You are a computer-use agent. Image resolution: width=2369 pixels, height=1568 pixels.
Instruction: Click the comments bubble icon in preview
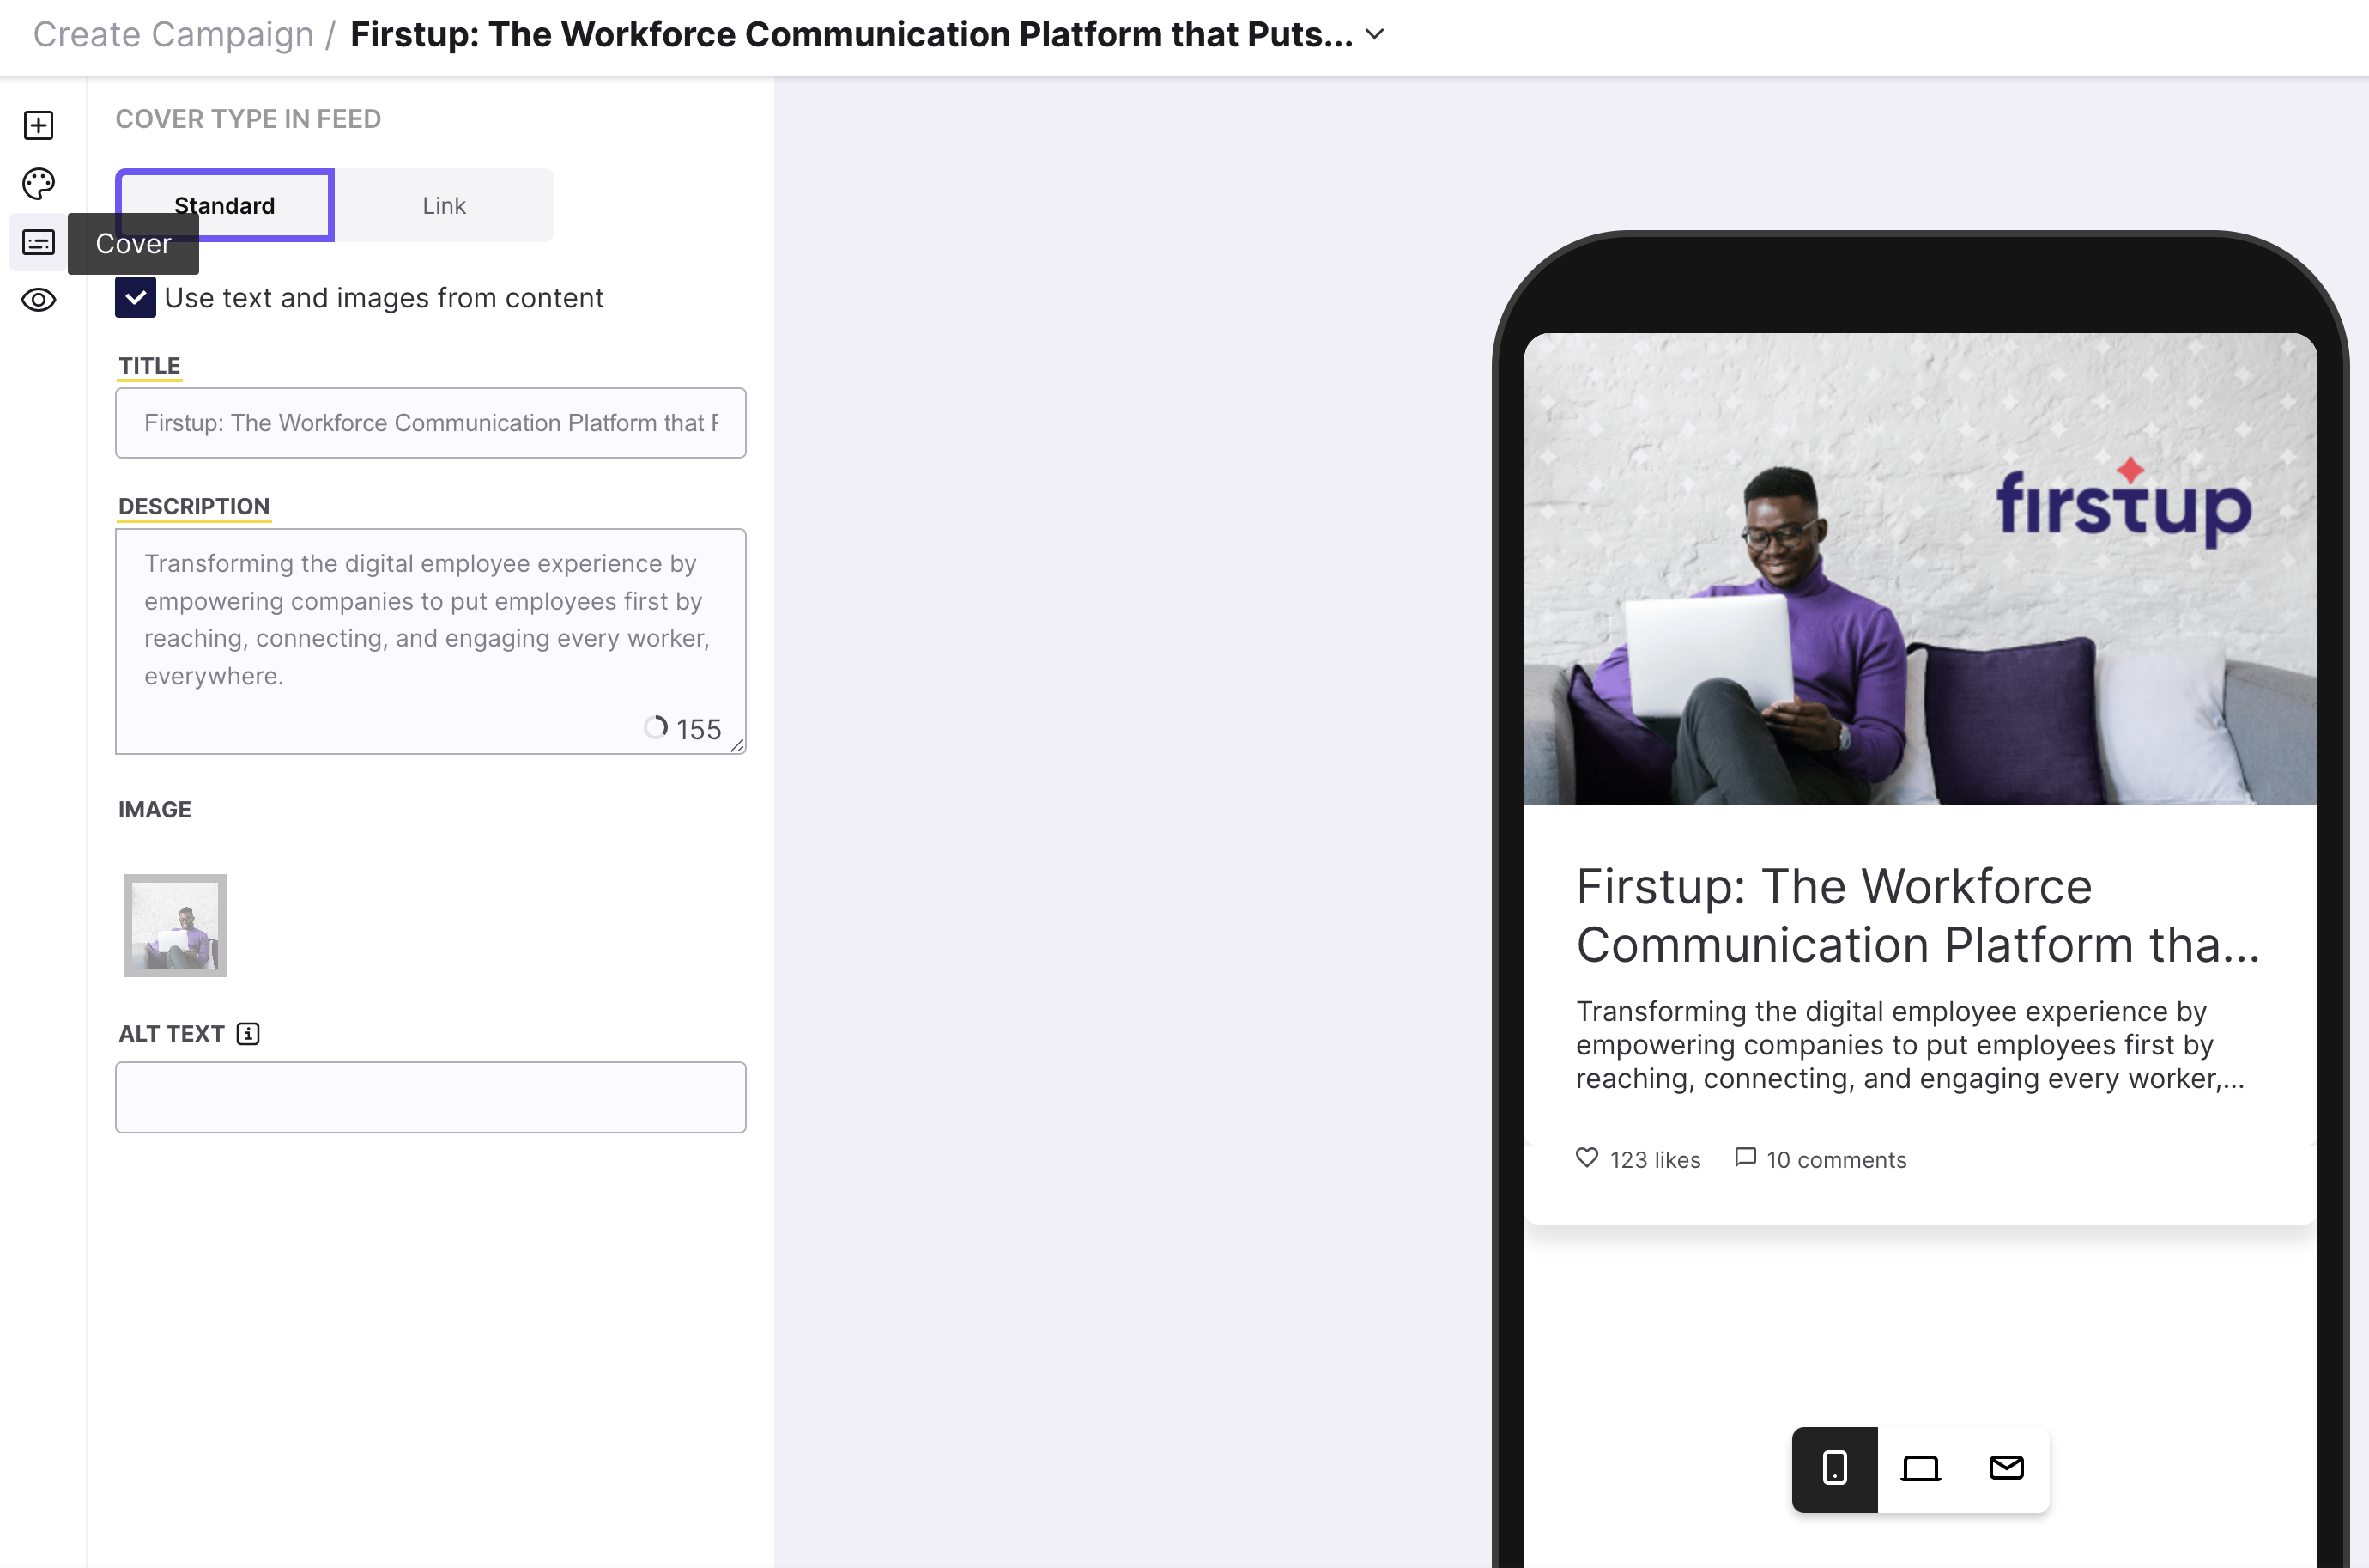1745,1158
